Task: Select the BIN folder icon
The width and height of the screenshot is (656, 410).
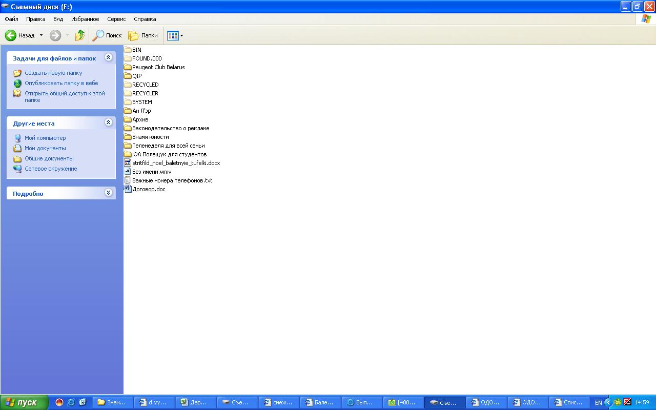Action: 128,50
